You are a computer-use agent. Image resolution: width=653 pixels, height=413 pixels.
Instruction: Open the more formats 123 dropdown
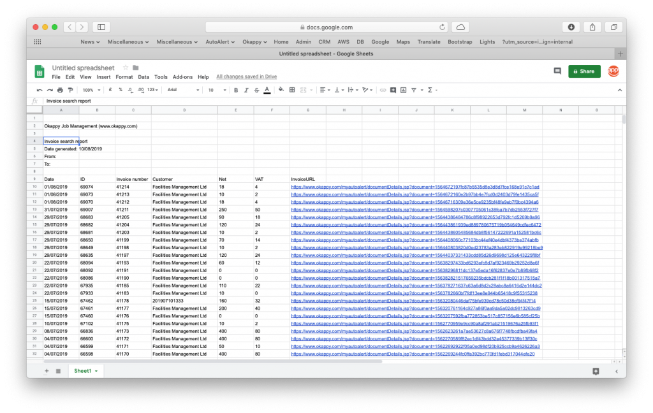click(153, 90)
